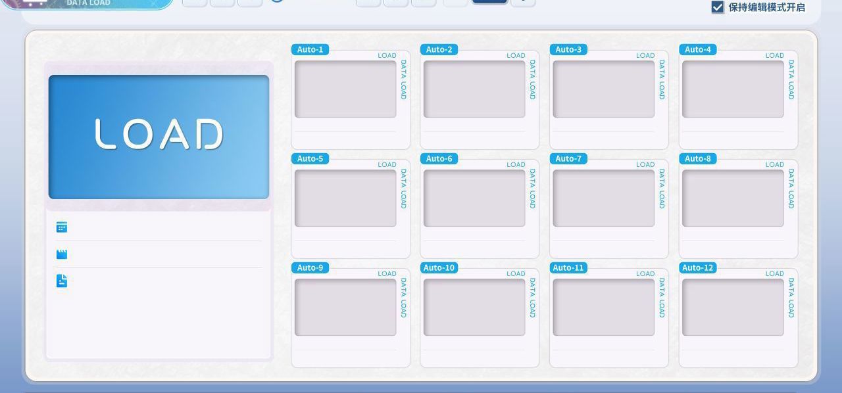Load the Auto-5 save slot
Screen dimensions: 842x393
coord(351,209)
